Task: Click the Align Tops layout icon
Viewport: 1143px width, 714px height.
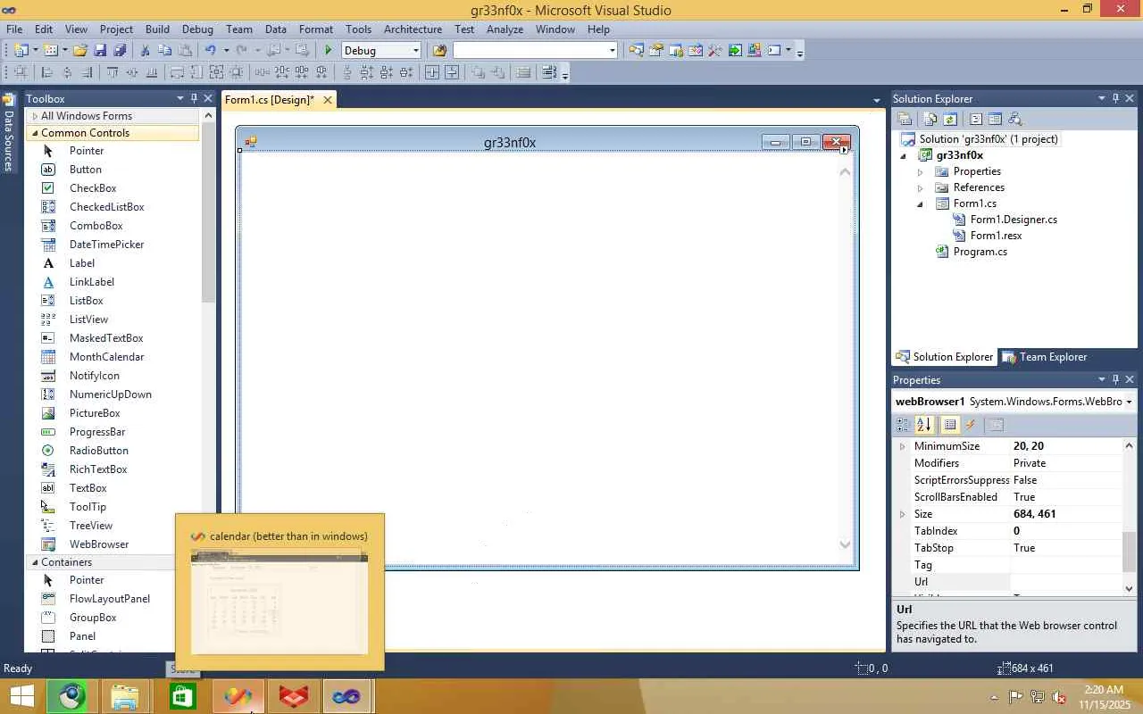Action: coord(113,73)
